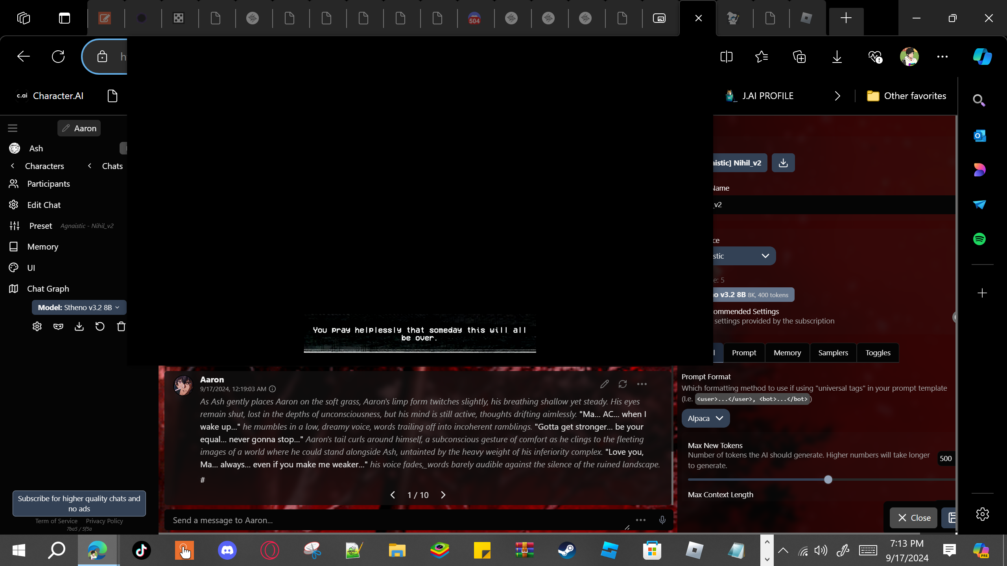Click the microphone icon in message box
Screen dimensions: 1007x566
[662, 520]
